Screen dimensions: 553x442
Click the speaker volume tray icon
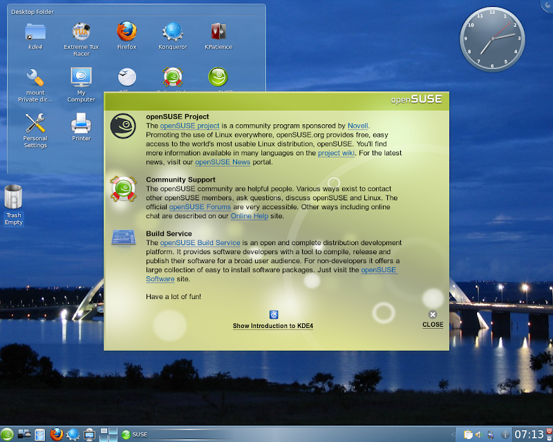[x=479, y=434]
